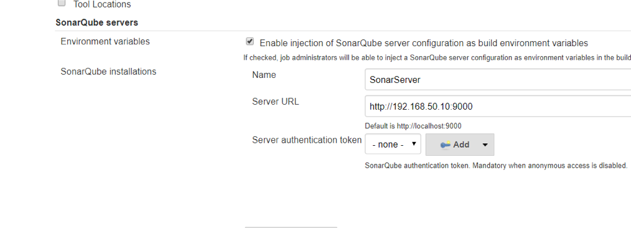Screen dimensions: 631x228
Task: Toggle the Tool Locations checkbox
Action: (x=62, y=3)
